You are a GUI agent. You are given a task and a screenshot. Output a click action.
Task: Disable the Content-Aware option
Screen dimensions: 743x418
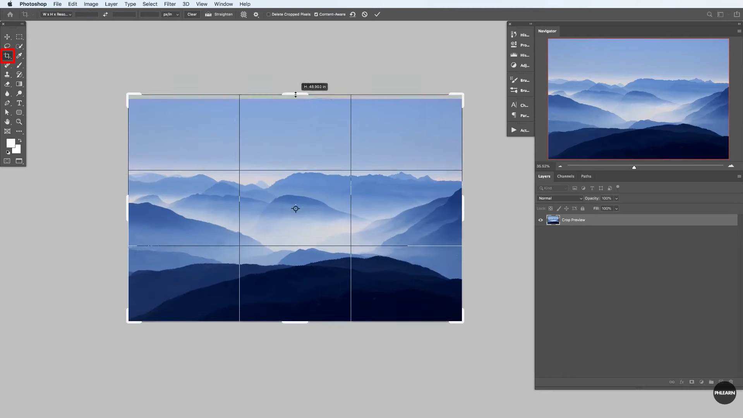pos(316,14)
